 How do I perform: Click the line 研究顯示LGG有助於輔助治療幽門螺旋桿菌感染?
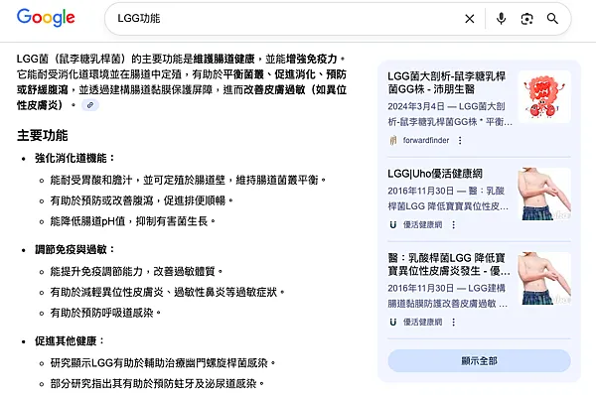163,363
